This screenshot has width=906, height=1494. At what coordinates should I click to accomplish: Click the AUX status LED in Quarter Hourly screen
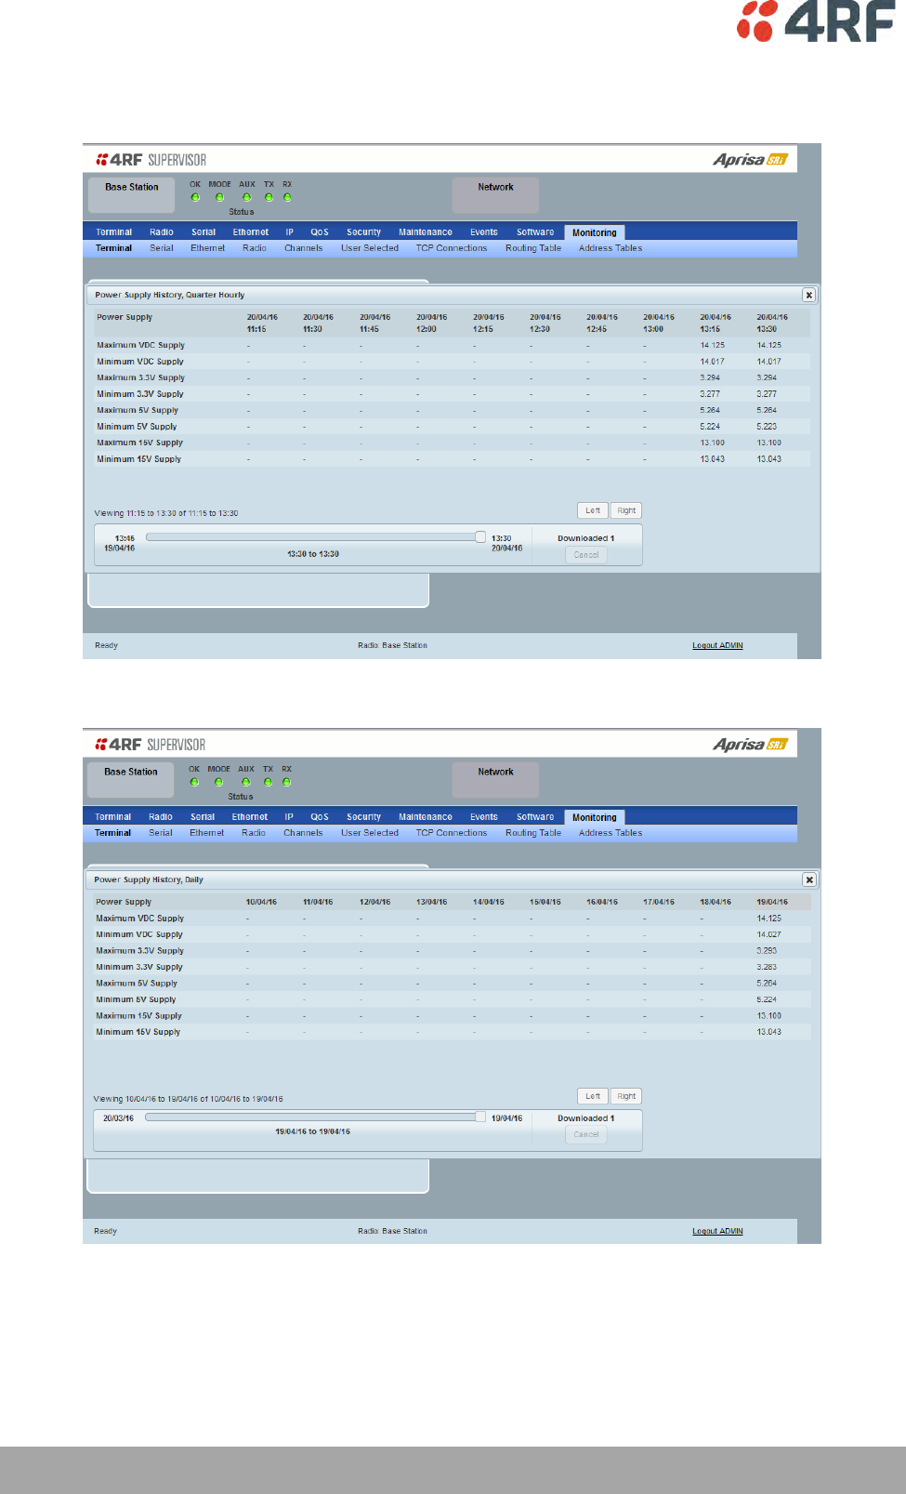pyautogui.click(x=246, y=197)
